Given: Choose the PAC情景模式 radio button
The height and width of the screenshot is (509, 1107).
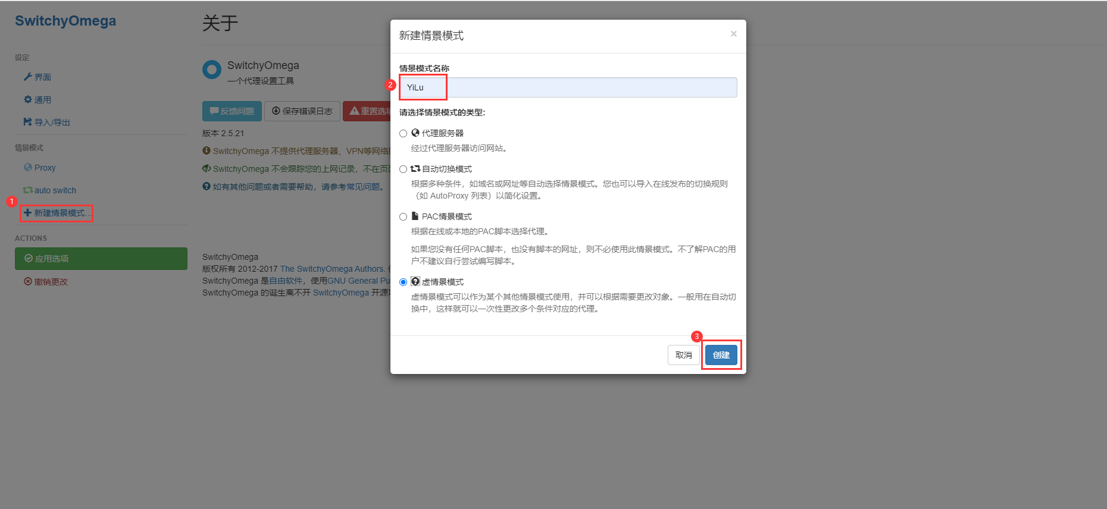Looking at the screenshot, I should tap(403, 216).
